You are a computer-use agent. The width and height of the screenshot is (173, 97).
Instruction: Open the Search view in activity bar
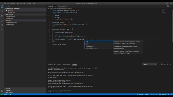[2, 11]
